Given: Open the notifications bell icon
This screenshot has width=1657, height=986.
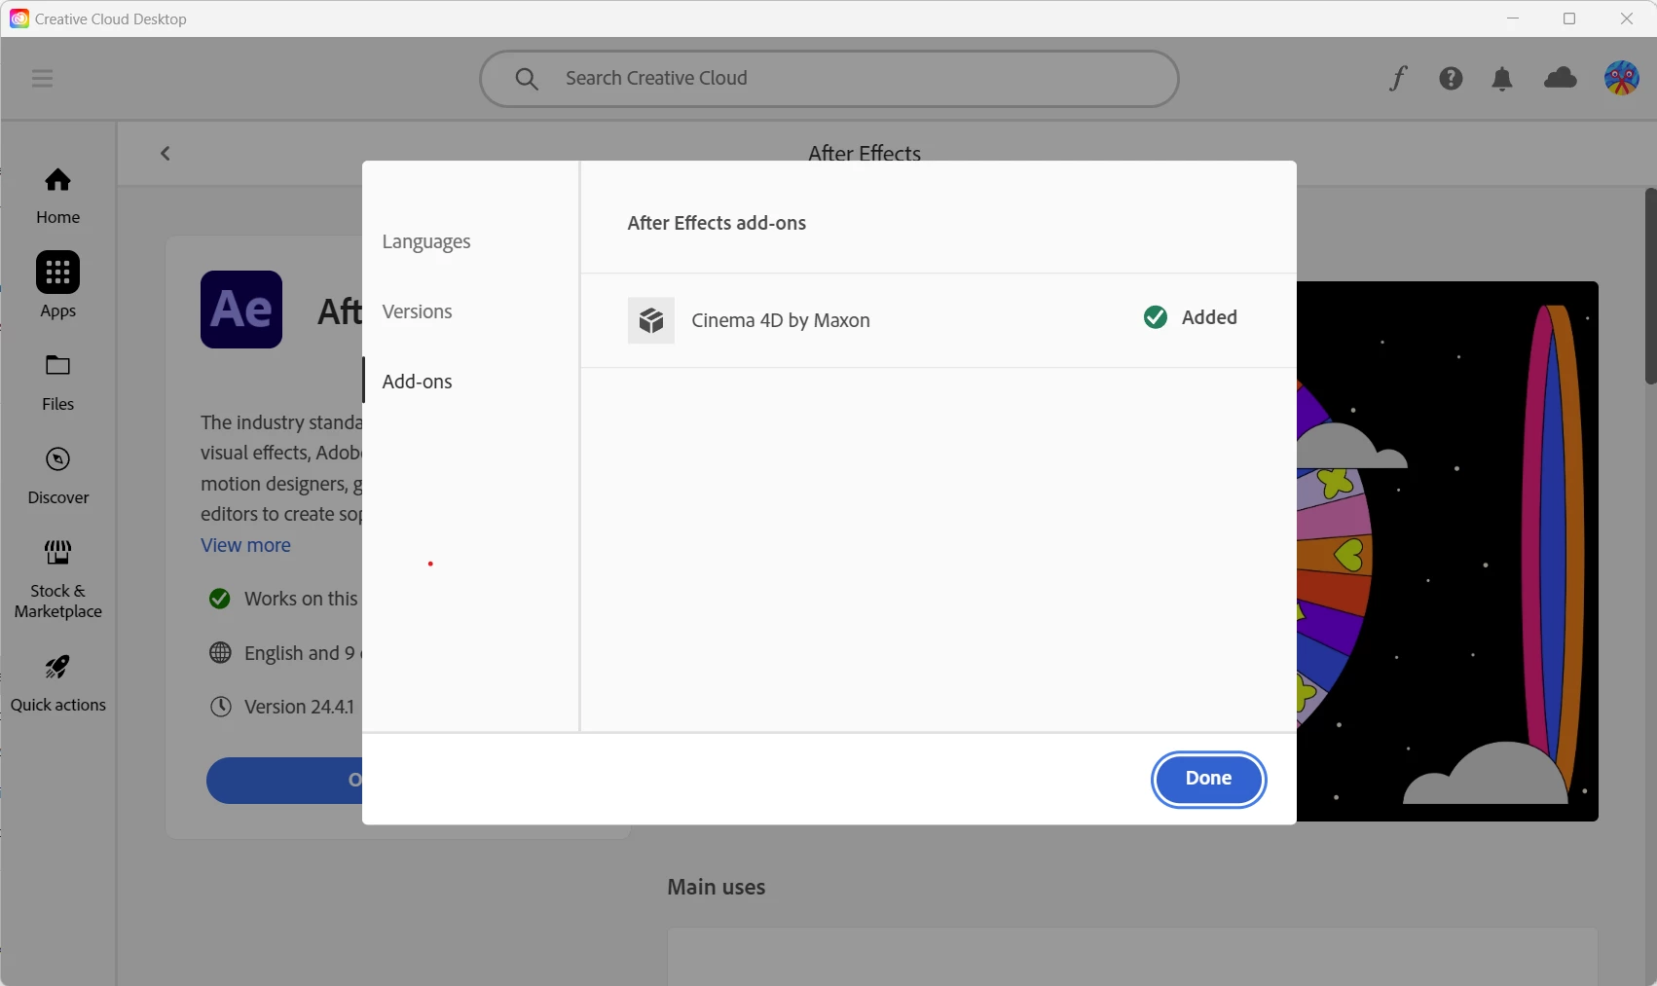Looking at the screenshot, I should tap(1502, 79).
